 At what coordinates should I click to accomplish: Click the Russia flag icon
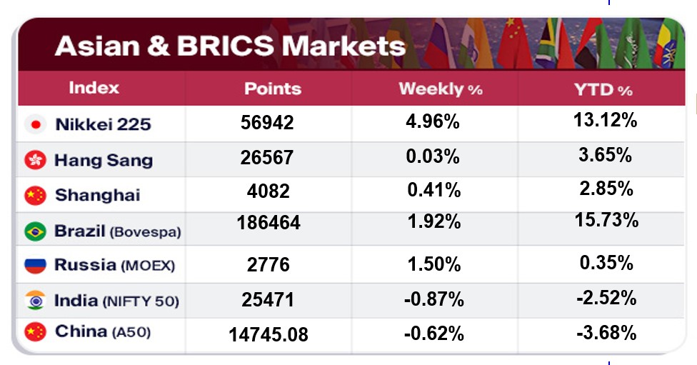point(35,265)
